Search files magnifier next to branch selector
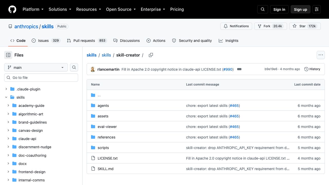 pyautogui.click(x=74, y=67)
